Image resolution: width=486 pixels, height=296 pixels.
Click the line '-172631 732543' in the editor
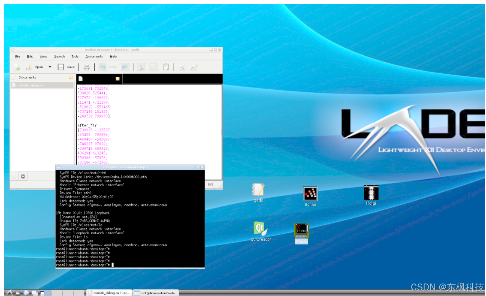(93, 88)
